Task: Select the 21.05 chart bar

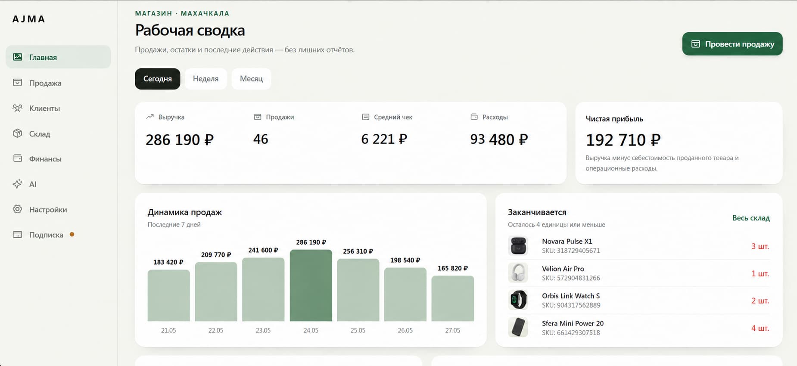Action: (x=168, y=295)
